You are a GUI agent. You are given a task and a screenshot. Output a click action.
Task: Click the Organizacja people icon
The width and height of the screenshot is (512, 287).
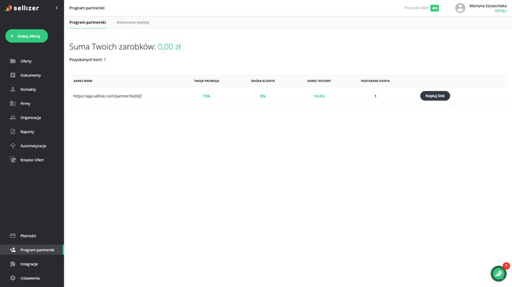tap(12, 117)
